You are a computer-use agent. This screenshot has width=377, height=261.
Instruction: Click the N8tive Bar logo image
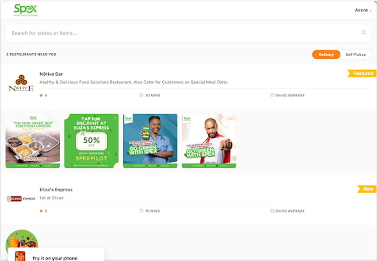point(21,83)
